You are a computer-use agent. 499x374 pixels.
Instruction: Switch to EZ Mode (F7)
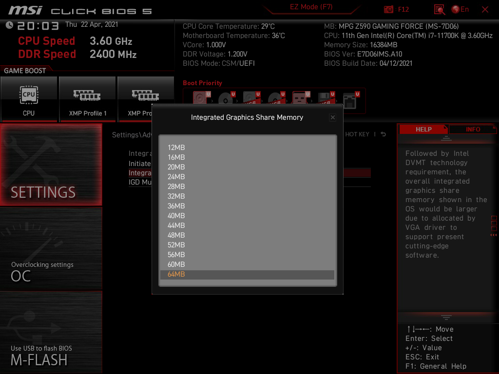311,7
